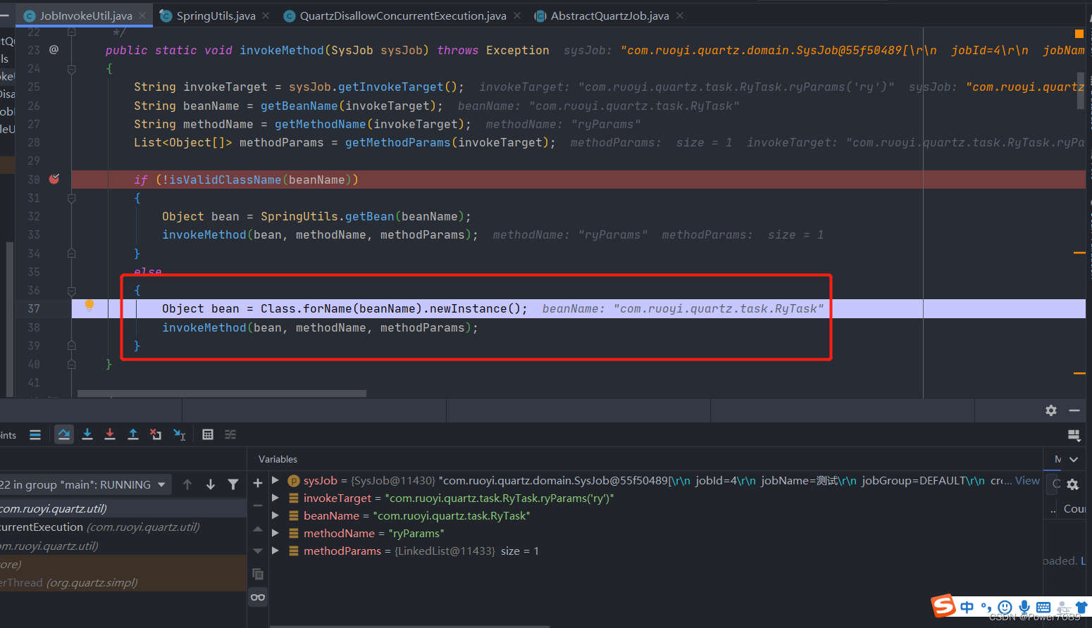Viewport: 1092px width, 628px height.
Task: Select next frame with down arrow
Action: (211, 484)
